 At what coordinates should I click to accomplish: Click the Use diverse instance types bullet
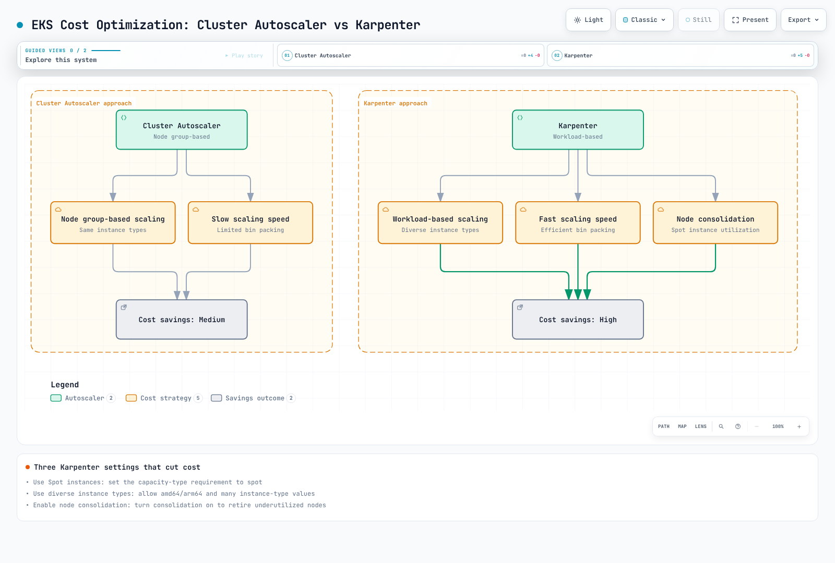click(x=174, y=494)
